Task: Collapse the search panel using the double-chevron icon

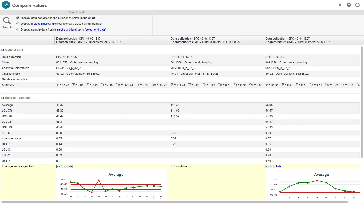Action: 340,5
